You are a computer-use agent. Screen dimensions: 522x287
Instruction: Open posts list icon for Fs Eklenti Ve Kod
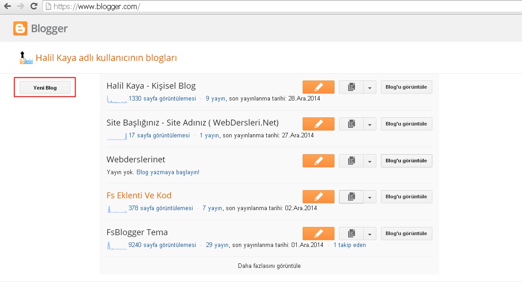coord(351,196)
